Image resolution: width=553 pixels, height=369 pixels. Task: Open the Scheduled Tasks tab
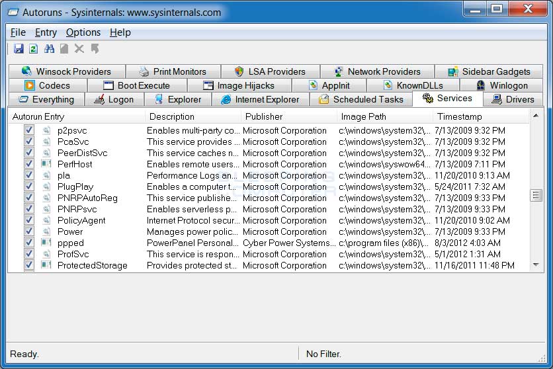pyautogui.click(x=361, y=99)
